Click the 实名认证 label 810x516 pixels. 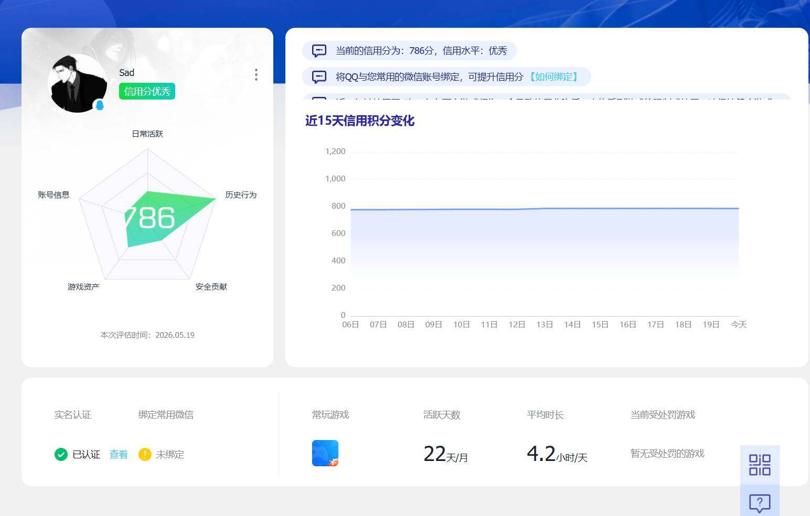(73, 415)
